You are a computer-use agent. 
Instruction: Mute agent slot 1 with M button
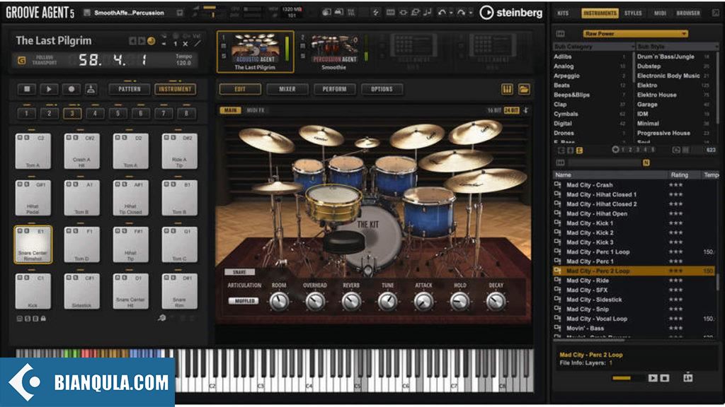click(224, 46)
